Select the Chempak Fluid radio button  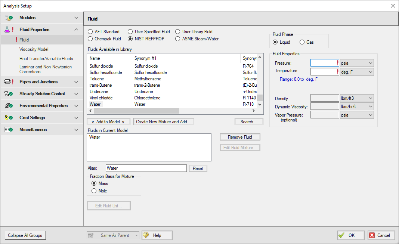coord(90,39)
